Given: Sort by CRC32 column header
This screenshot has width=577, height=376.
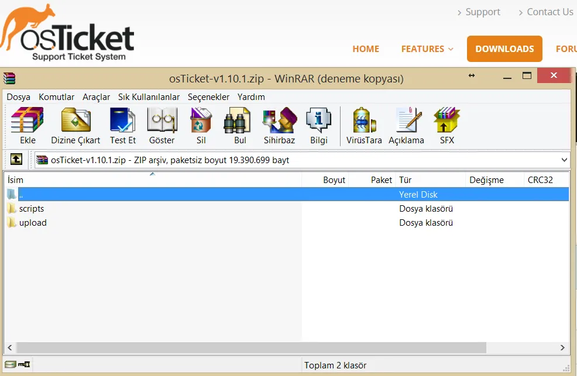Looking at the screenshot, I should [x=546, y=180].
